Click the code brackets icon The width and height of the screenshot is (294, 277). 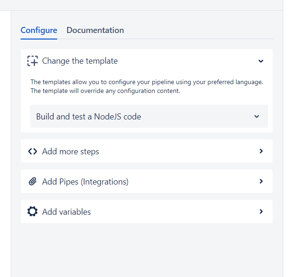(x=33, y=152)
